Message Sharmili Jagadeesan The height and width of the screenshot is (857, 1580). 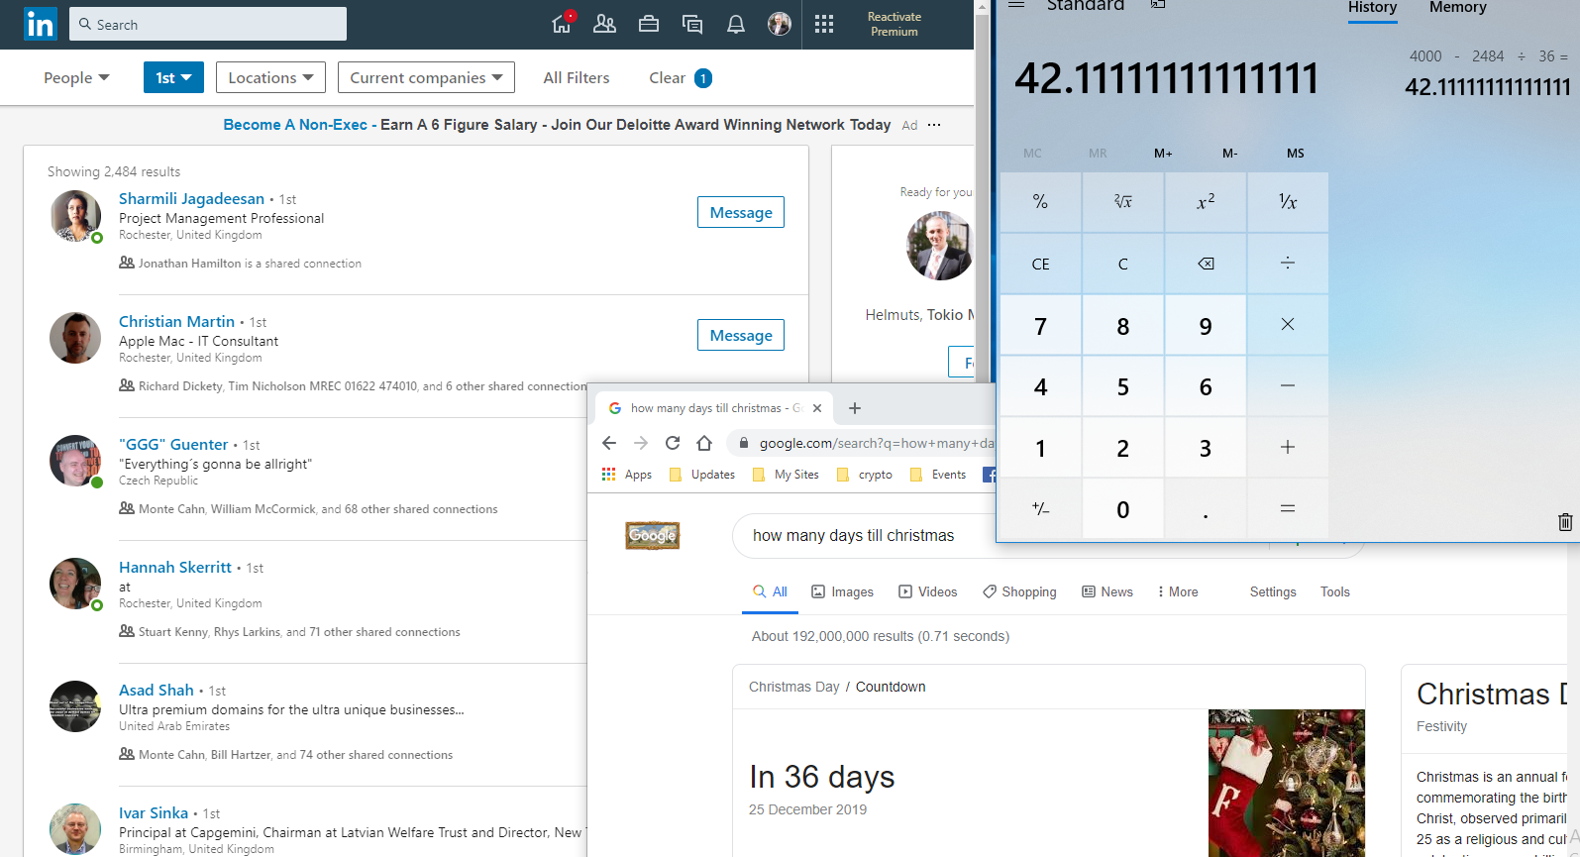741,212
